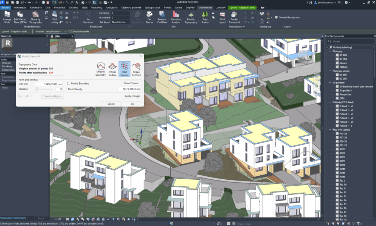This screenshot has height=226, width=376.
Task: Confirm with the Ok button
Action: click(132, 104)
